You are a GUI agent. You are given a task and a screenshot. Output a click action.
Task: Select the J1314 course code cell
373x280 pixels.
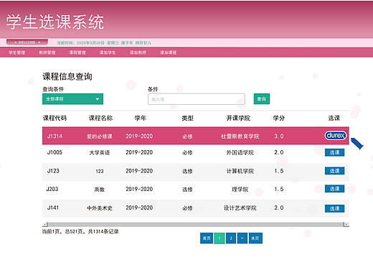pyautogui.click(x=55, y=136)
